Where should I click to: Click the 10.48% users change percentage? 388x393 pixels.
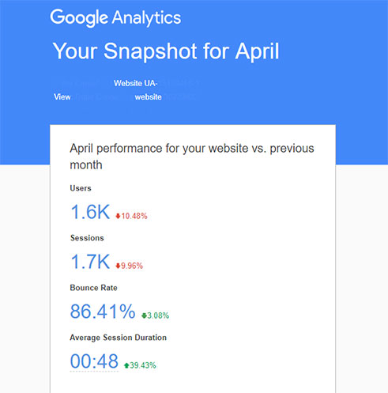point(134,216)
